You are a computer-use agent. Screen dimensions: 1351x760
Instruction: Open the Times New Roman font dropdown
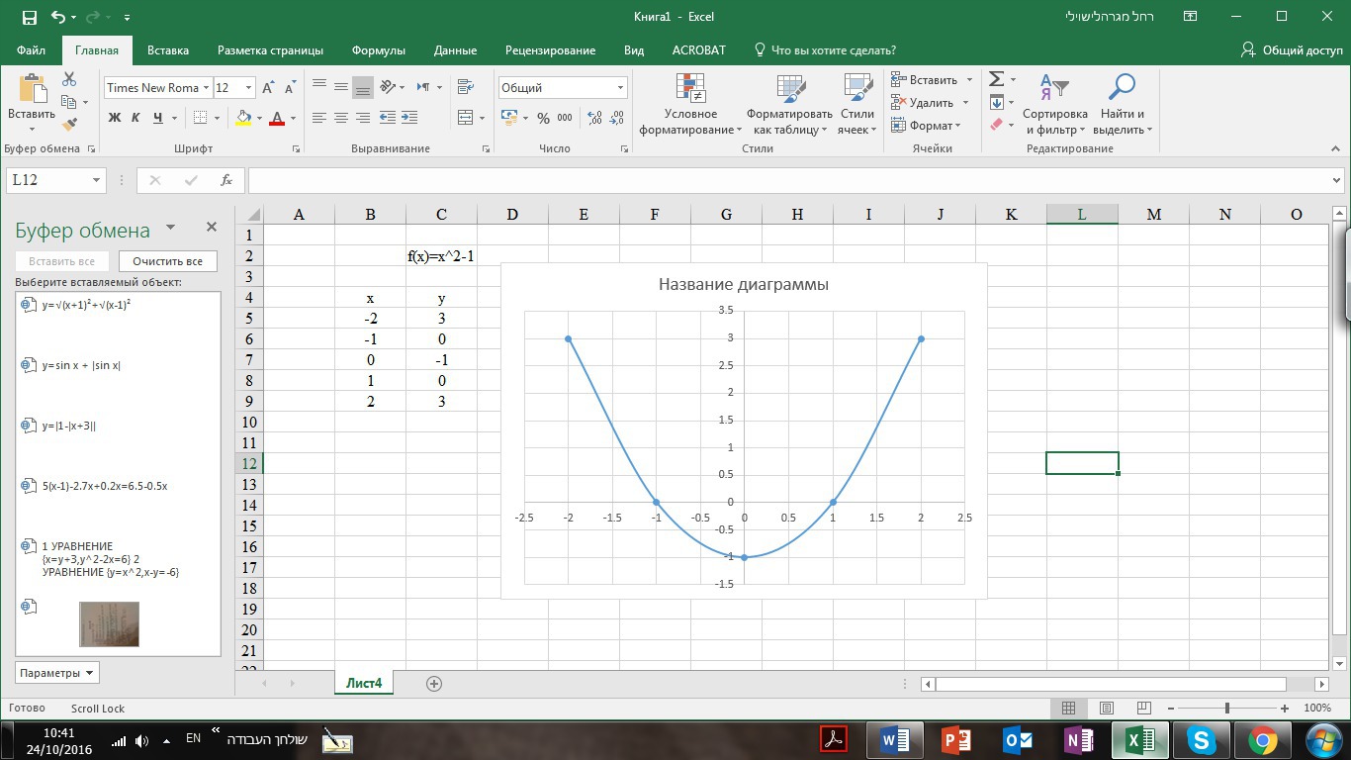click(206, 88)
